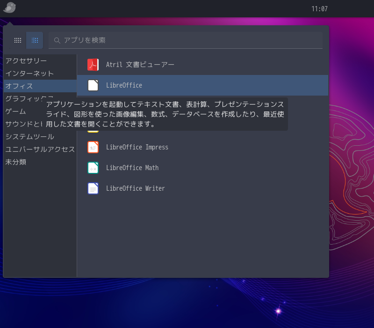Launch LibreOffice Writer label
Screen dimensions: 374x328
136,188
